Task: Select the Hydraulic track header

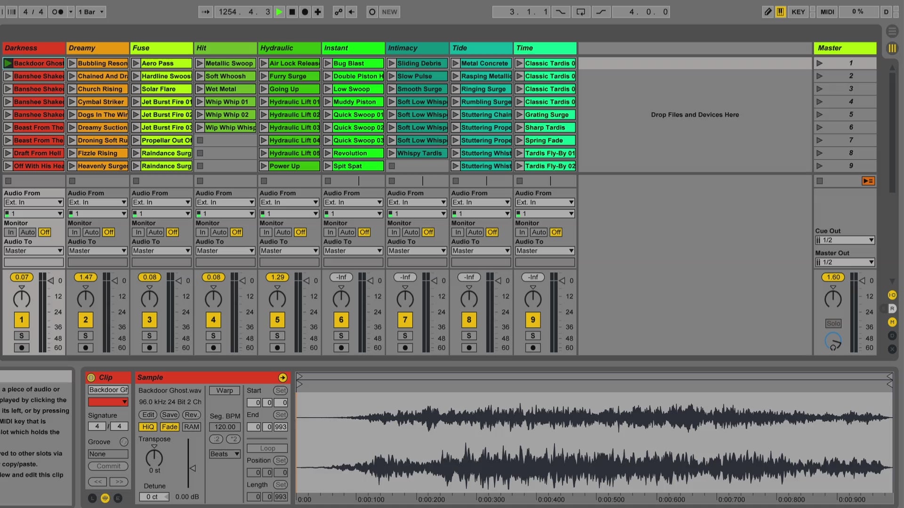Action: [289, 48]
